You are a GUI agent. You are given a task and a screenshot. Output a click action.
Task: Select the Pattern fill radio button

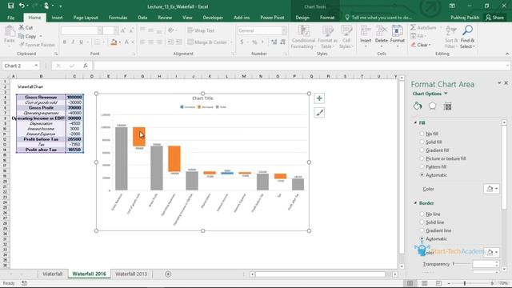tap(422, 166)
